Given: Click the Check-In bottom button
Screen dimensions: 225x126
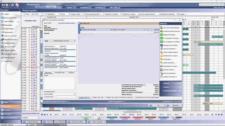Looking at the screenshot, I should (x=47, y=122).
